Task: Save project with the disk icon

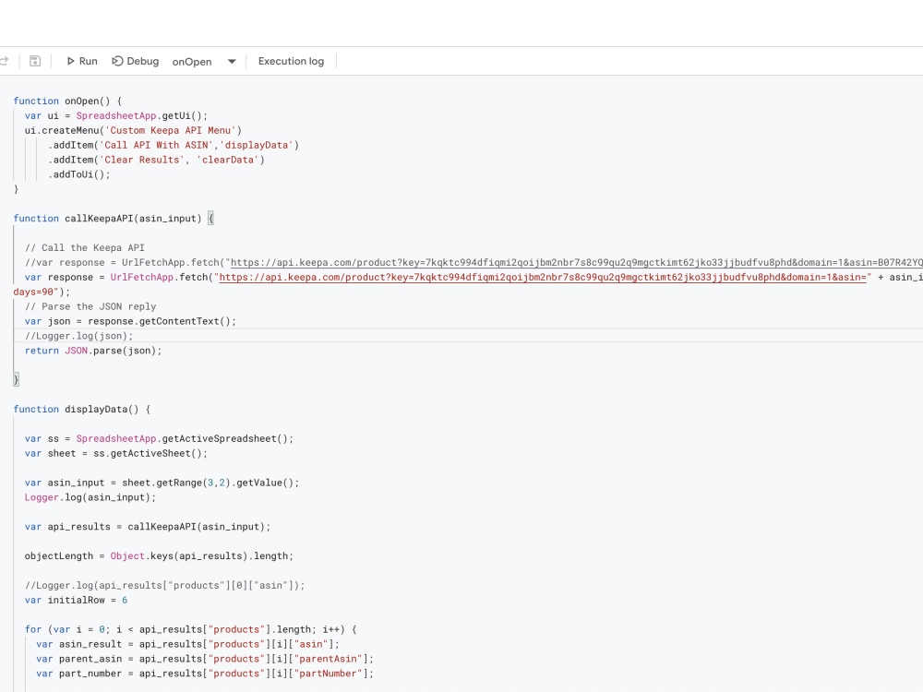Action: tap(35, 61)
